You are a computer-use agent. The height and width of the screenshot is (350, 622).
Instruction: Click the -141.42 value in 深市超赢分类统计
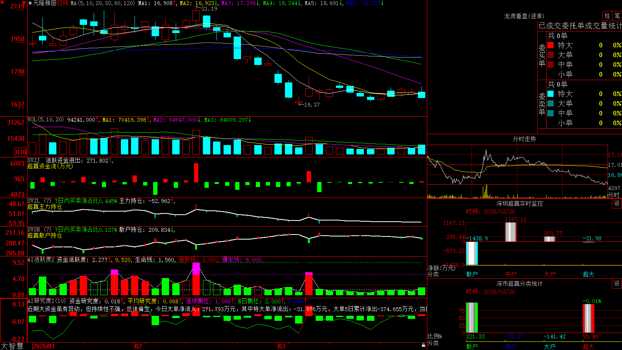coord(555,336)
